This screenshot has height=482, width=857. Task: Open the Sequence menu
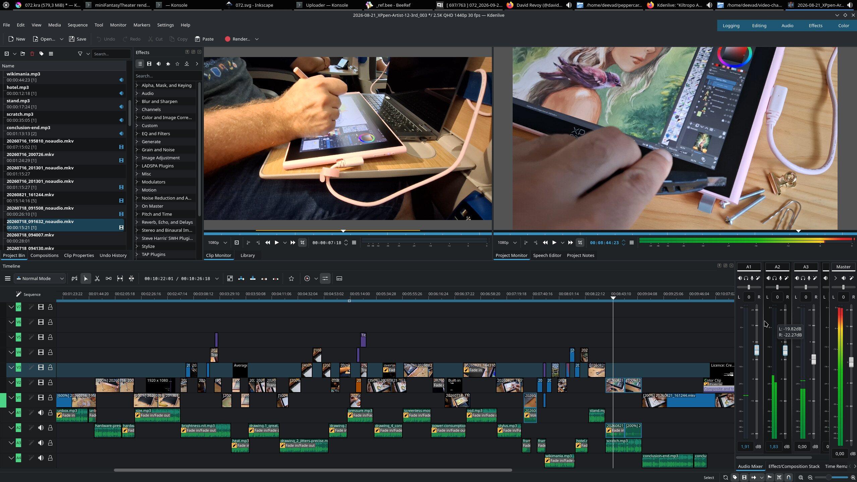pyautogui.click(x=77, y=25)
